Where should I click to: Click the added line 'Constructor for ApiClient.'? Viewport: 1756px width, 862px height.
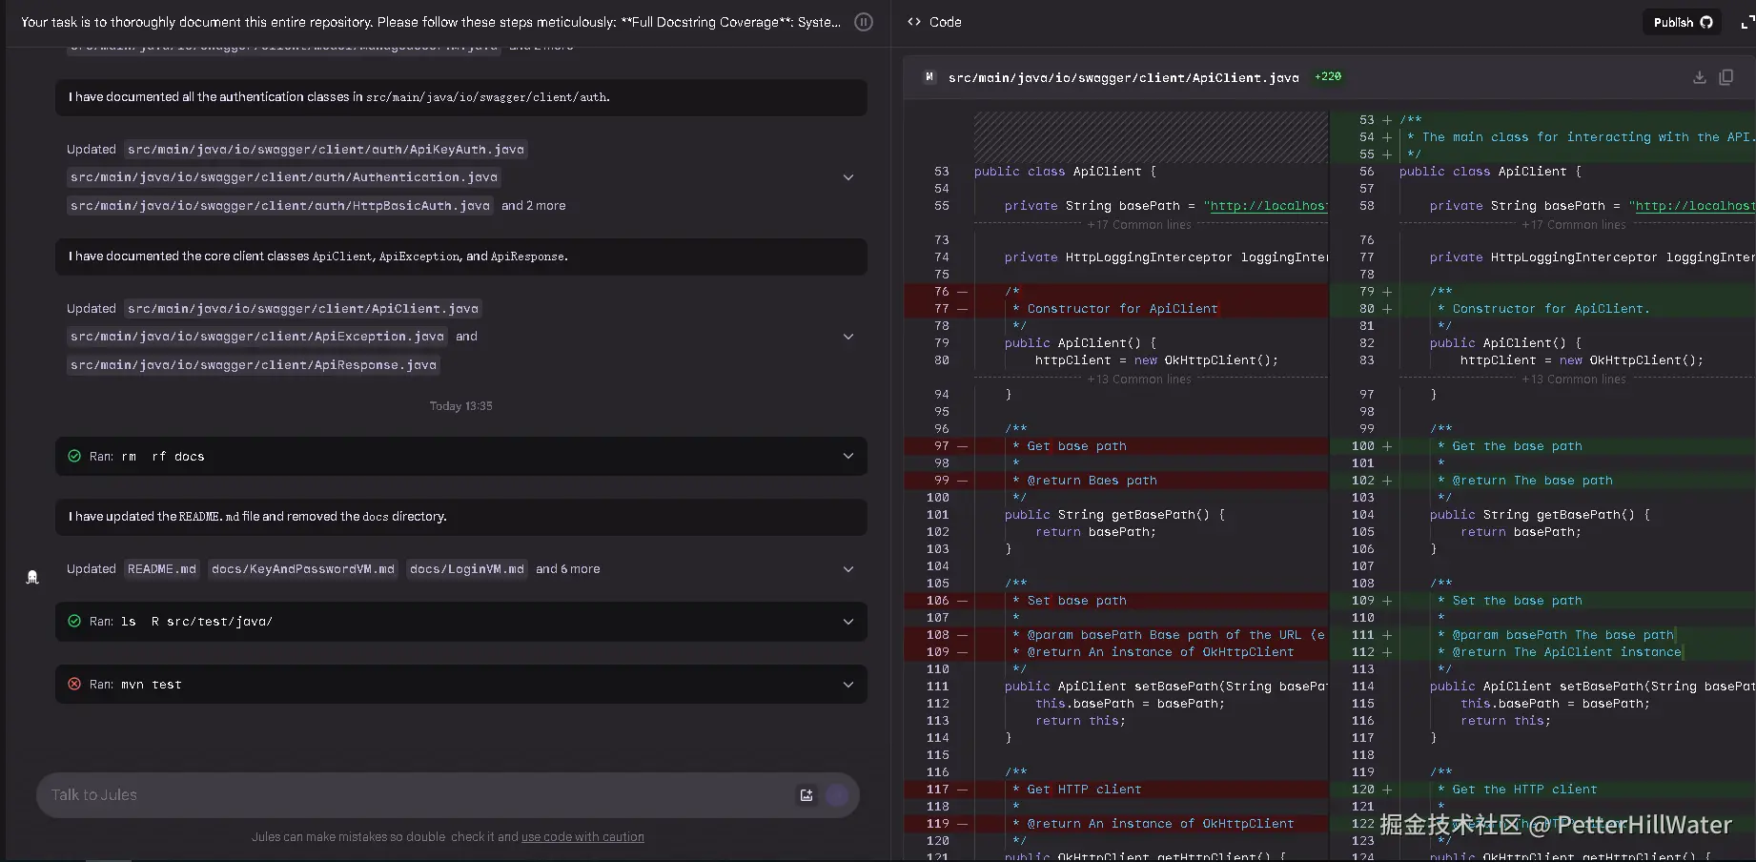1542,309
